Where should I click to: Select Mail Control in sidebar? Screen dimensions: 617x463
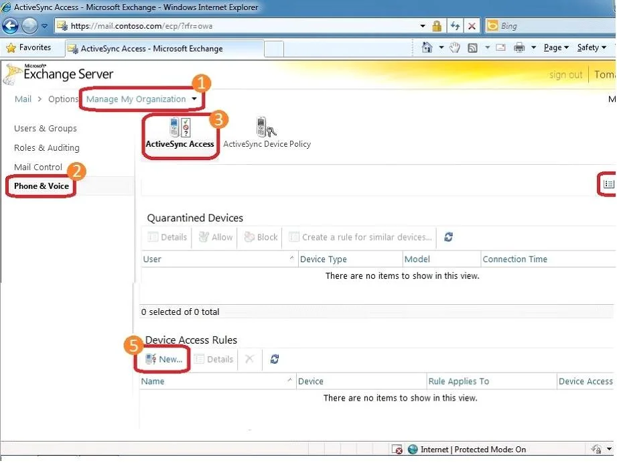(x=38, y=167)
